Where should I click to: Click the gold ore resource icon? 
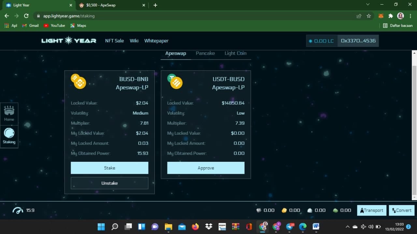[x=284, y=210]
